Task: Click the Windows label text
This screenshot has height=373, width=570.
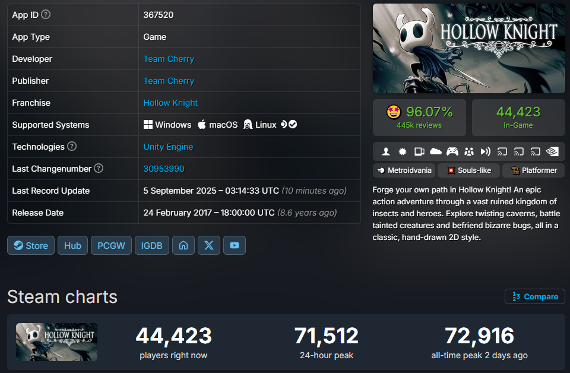Action: coord(173,125)
